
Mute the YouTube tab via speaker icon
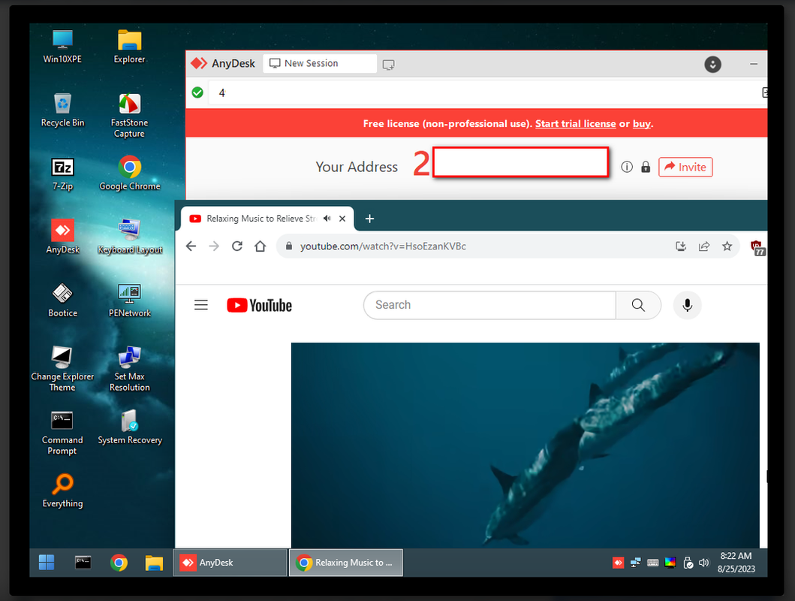(x=327, y=219)
